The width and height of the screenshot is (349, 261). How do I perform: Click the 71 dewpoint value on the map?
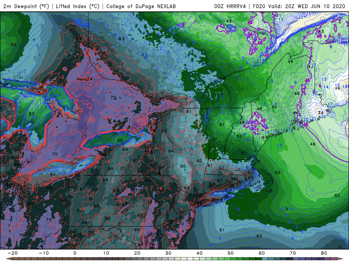[x=137, y=191]
